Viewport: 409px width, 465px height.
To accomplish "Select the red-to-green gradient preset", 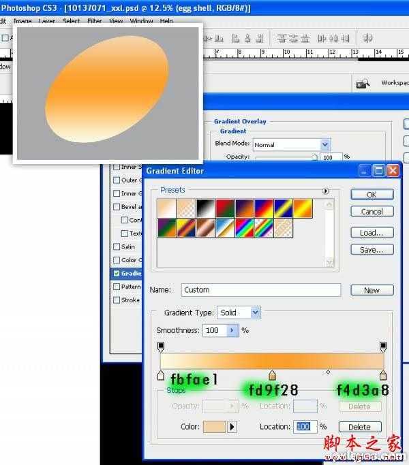I will [x=224, y=208].
